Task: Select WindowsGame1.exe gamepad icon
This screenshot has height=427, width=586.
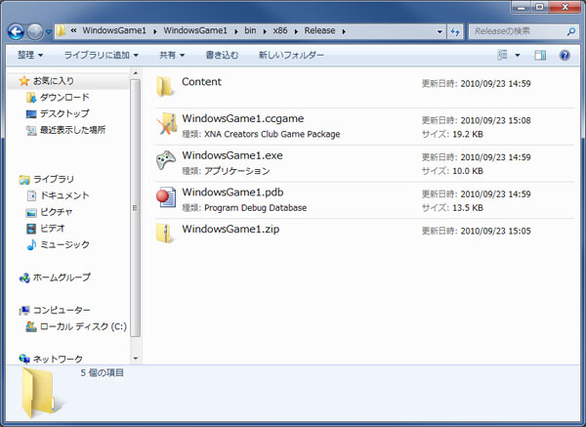Action: click(166, 160)
